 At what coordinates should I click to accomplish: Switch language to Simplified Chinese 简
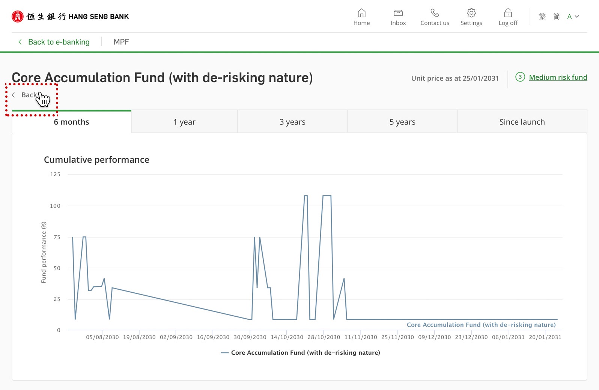point(557,17)
